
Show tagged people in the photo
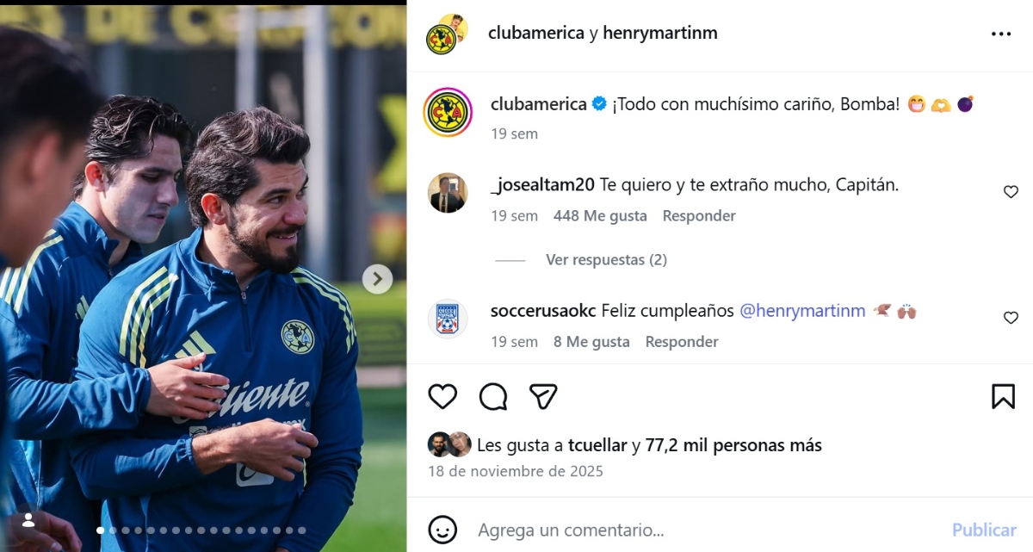tap(28, 520)
